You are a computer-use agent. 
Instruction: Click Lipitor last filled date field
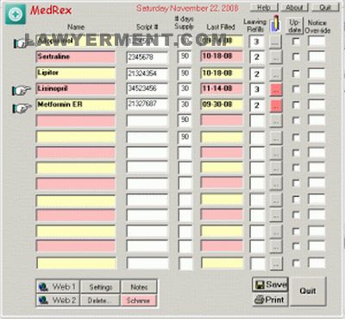[222, 73]
